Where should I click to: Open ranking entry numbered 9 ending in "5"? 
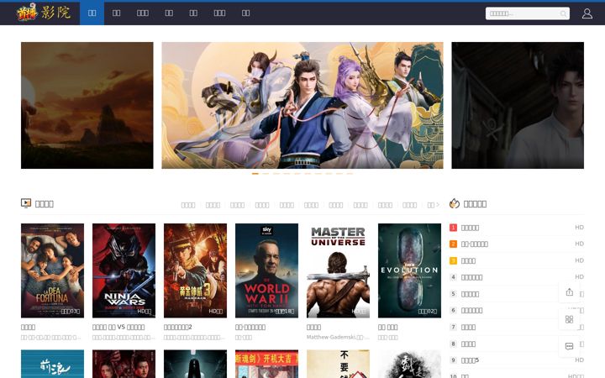click(517, 360)
